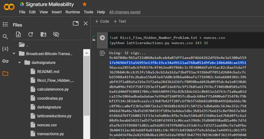The image size is (264, 139).
Task: Open the File menu
Action: [22, 12]
